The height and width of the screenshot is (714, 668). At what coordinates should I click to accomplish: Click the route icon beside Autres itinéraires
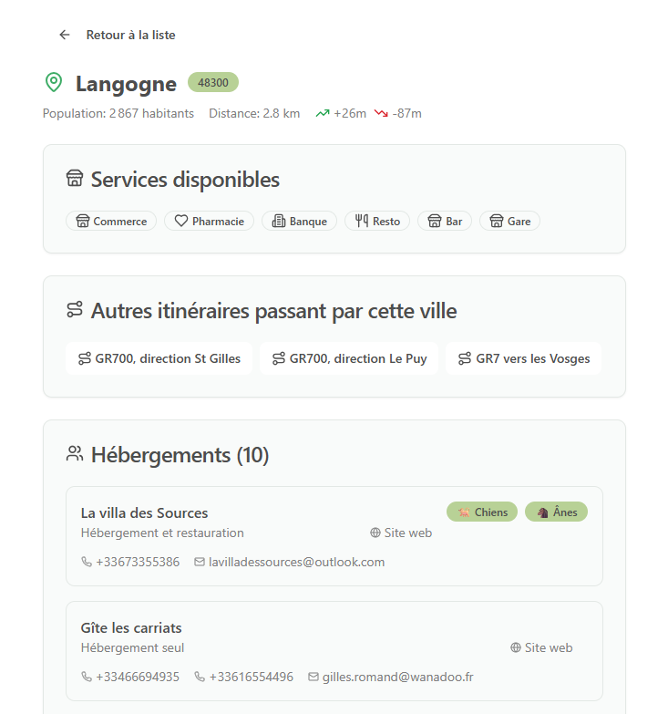click(x=75, y=310)
